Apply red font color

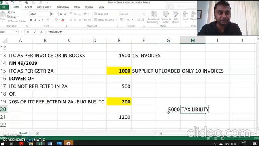63,20
